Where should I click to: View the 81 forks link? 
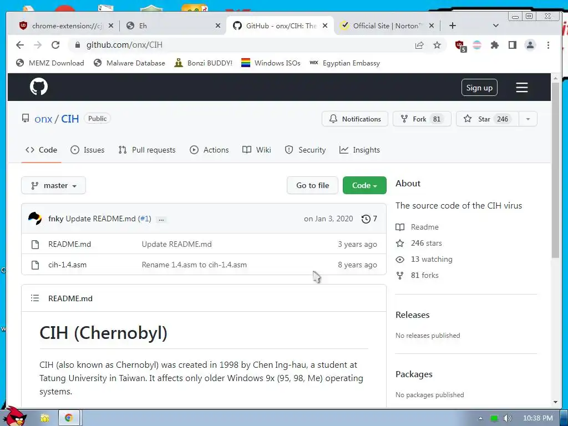click(424, 275)
